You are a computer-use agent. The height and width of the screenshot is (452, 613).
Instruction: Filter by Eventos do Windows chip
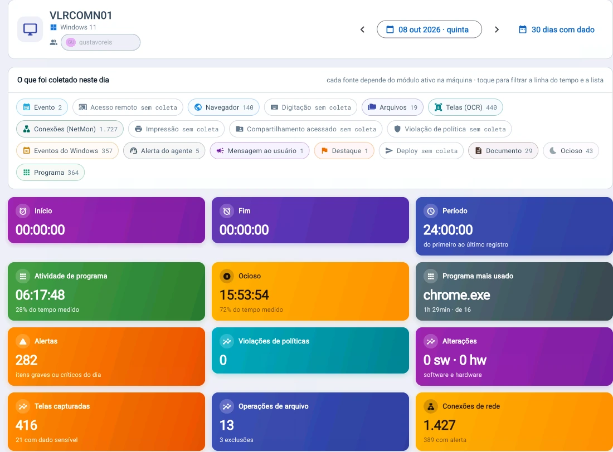tap(67, 151)
